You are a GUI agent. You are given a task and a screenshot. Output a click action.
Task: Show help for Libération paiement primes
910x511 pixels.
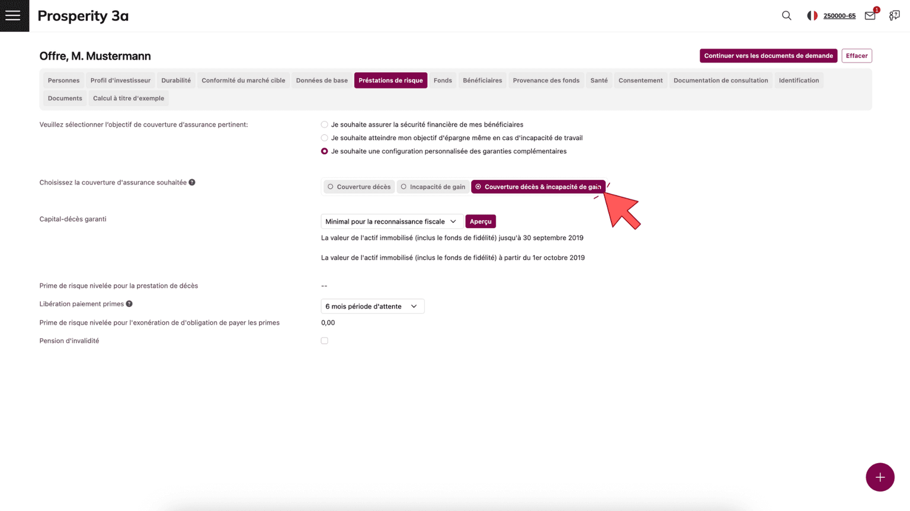[x=129, y=304]
